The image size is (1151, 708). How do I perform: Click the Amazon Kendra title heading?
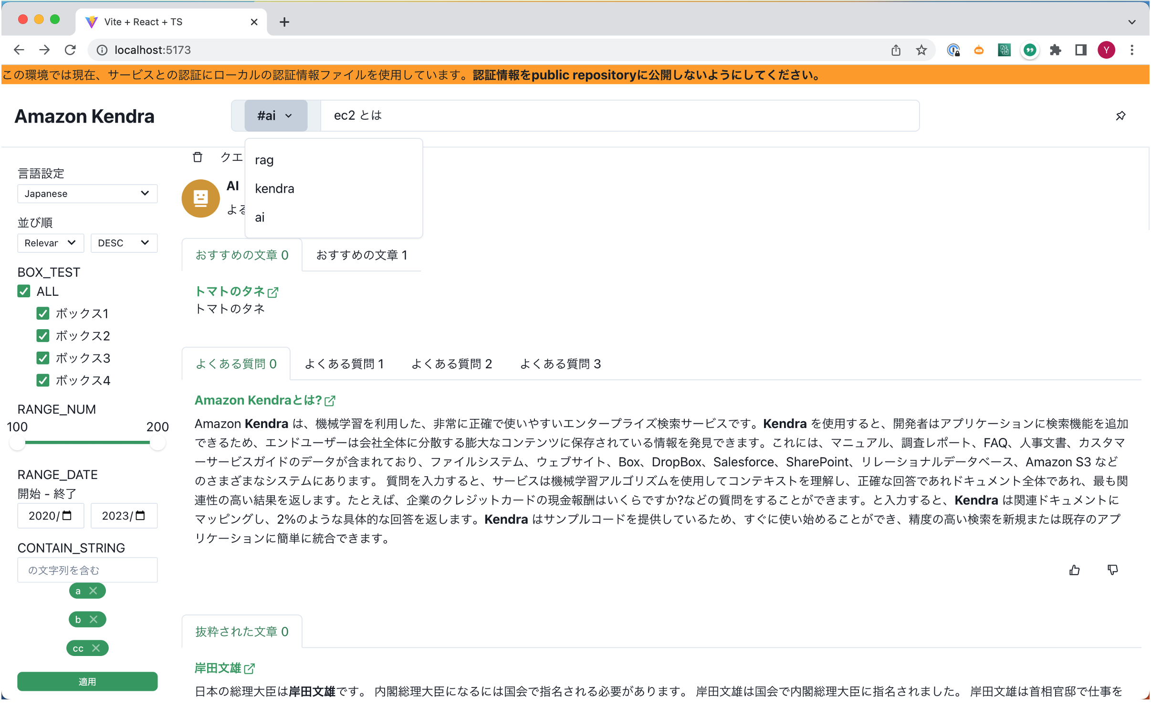point(84,116)
